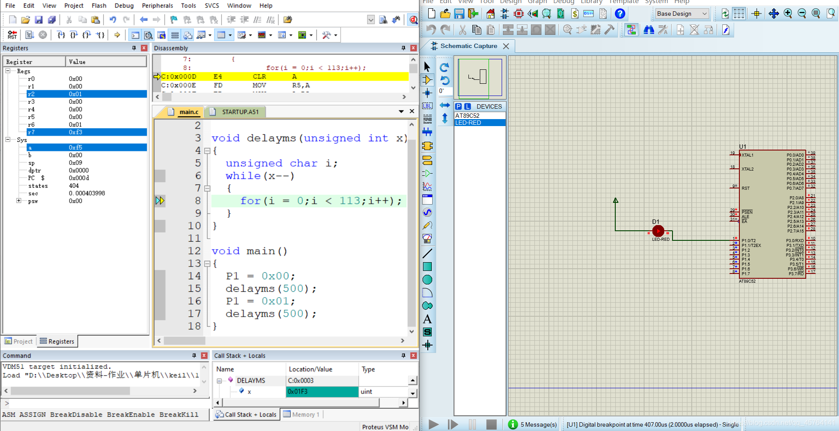Toggle the Keil Symbols Window button

(162, 35)
